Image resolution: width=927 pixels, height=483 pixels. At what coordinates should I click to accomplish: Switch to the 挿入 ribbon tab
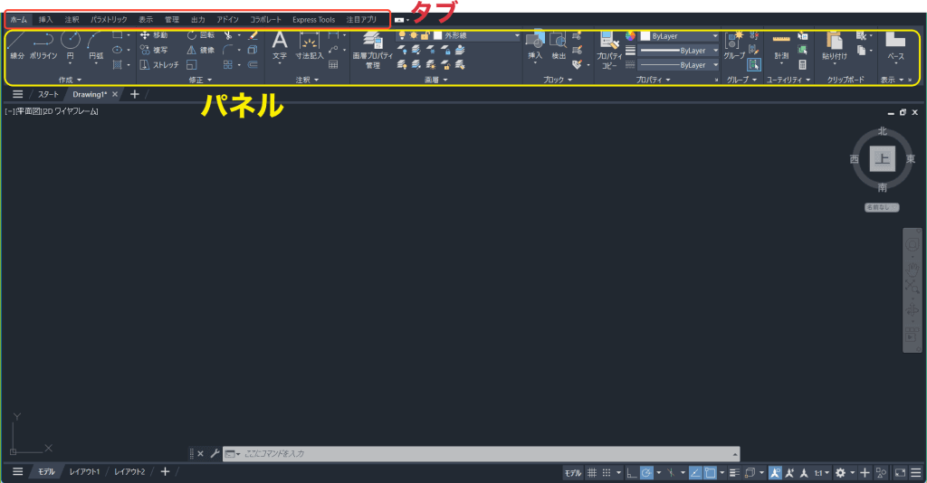pyautogui.click(x=45, y=20)
